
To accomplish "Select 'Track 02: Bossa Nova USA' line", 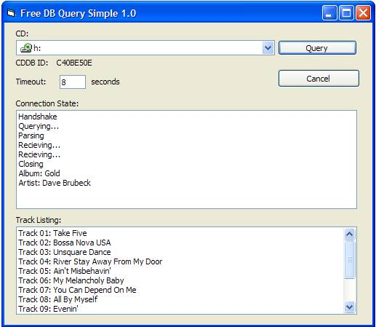I will click(65, 243).
